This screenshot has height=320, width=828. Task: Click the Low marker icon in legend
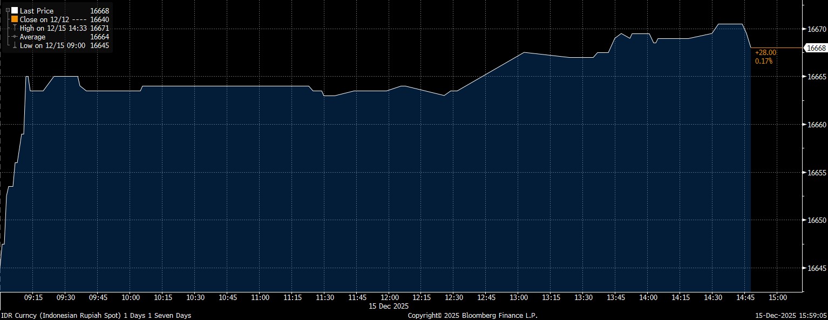15,45
